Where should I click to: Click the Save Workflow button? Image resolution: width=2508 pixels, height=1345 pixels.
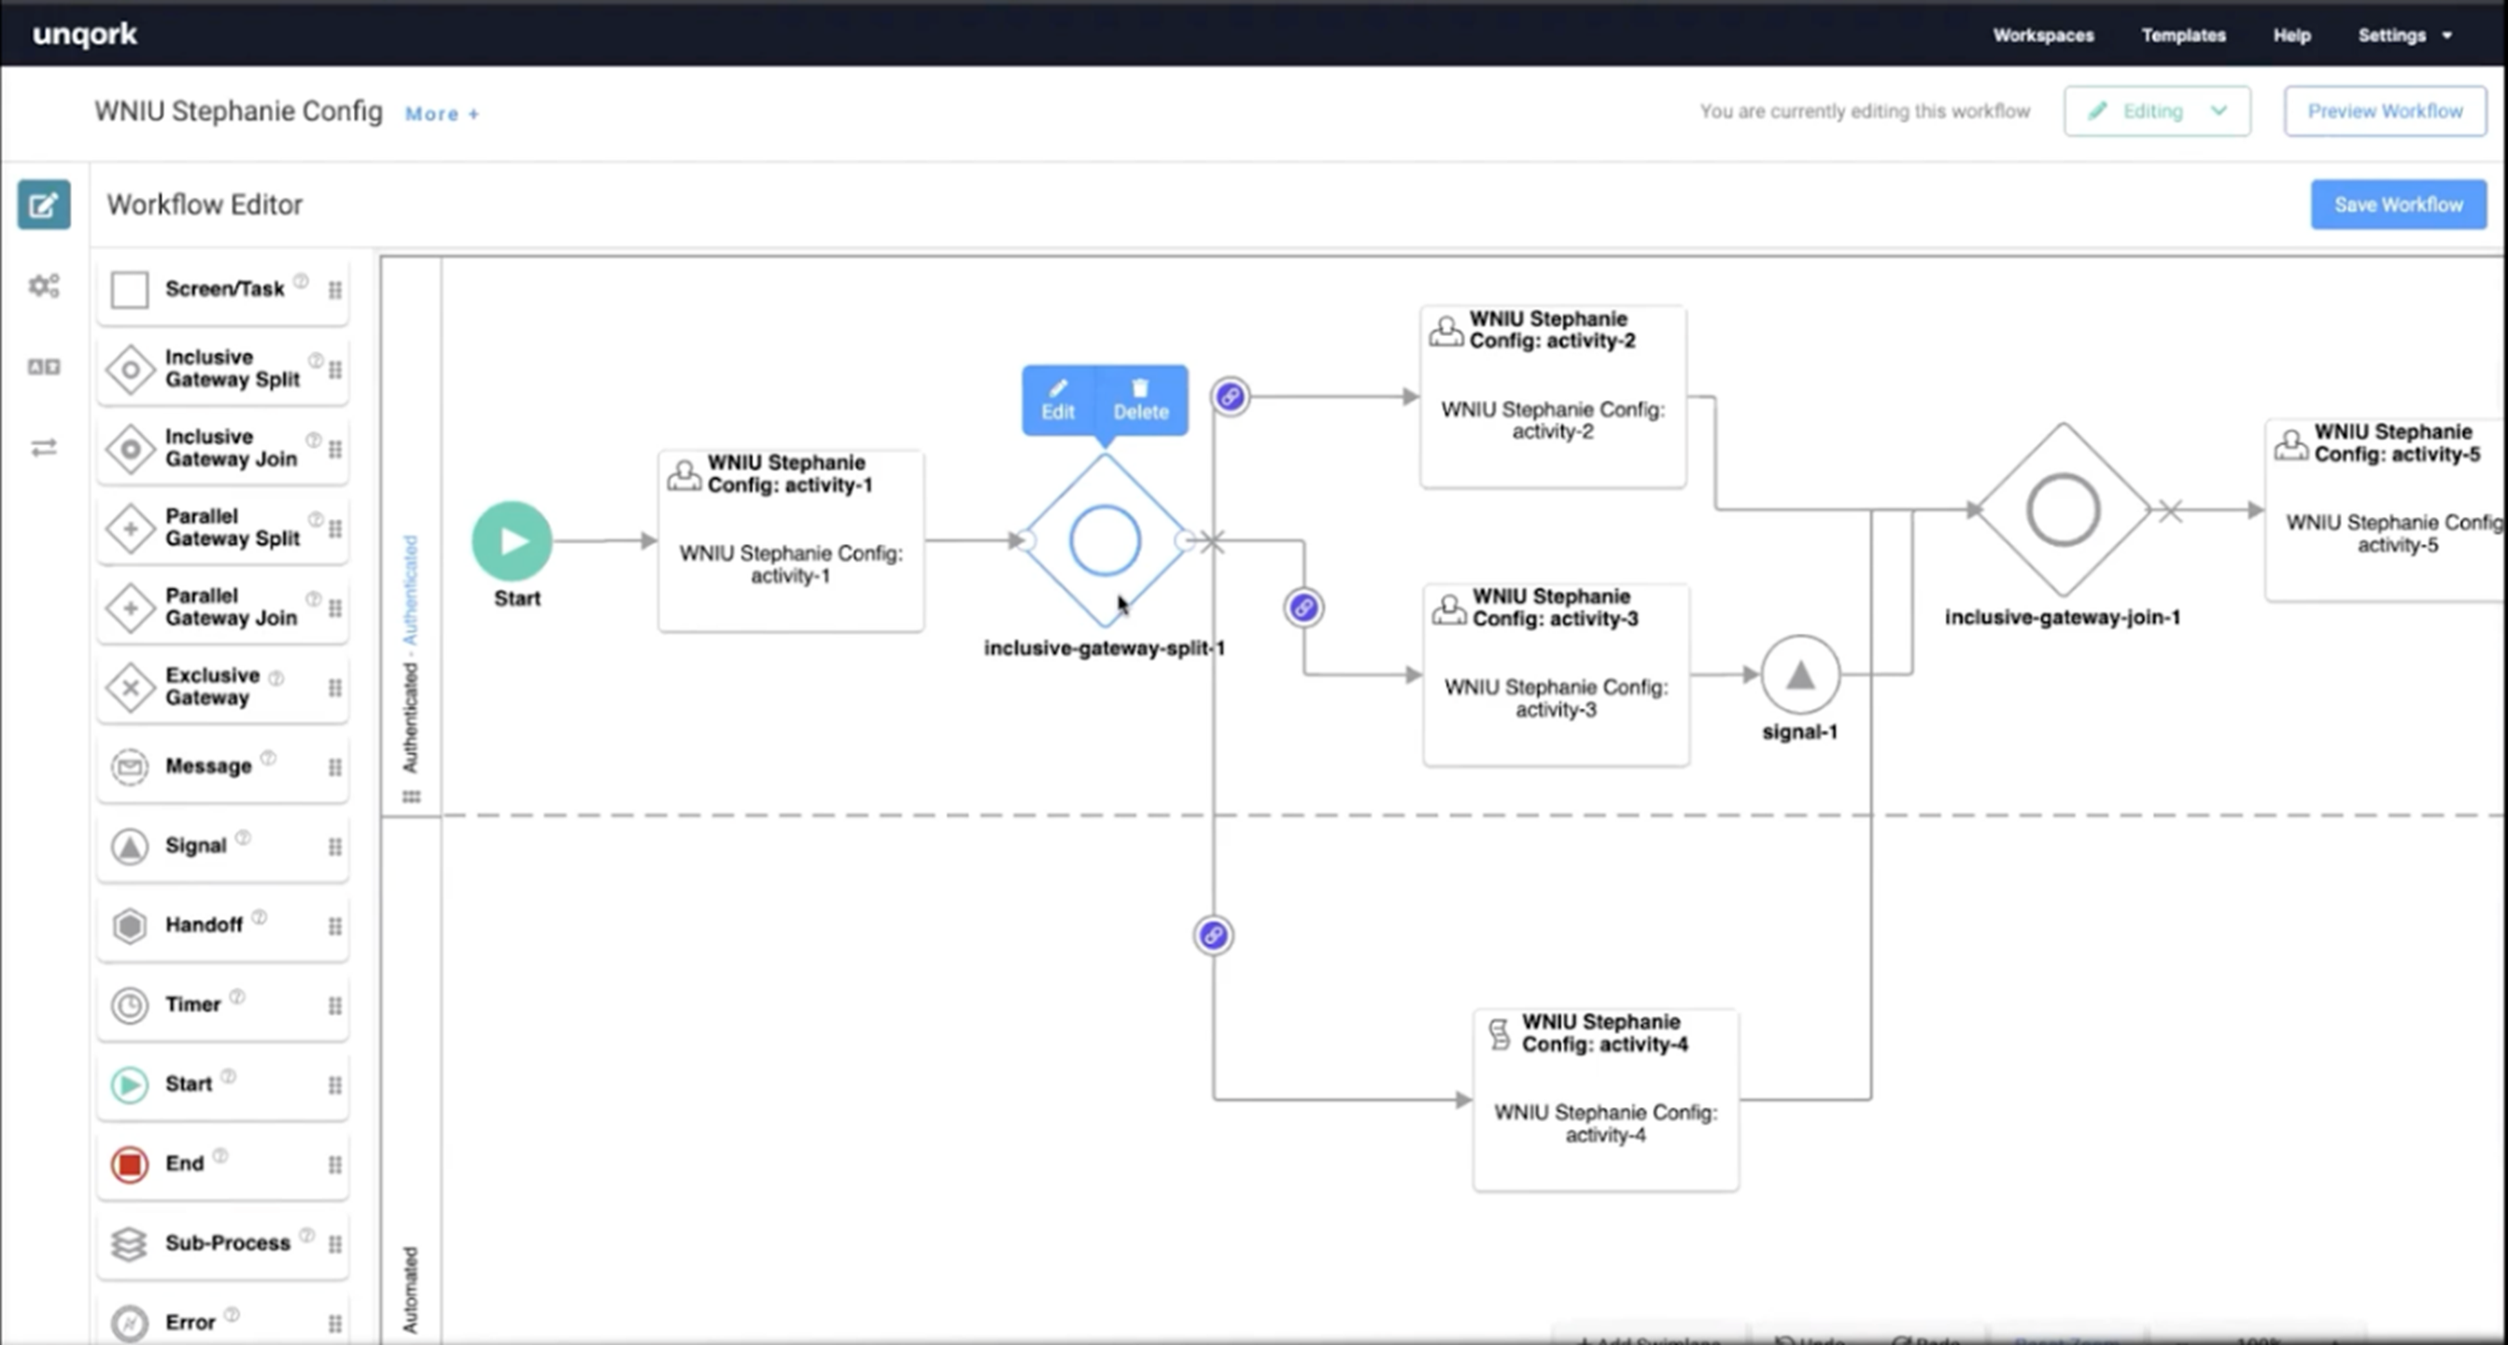click(2398, 204)
